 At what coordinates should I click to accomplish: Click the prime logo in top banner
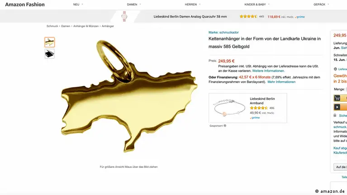[299, 17]
